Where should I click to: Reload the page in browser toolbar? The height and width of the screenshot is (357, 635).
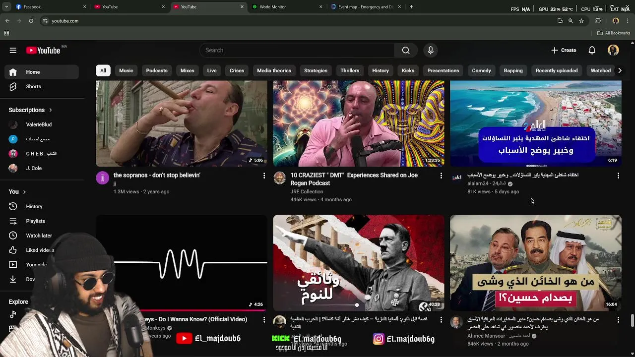pyautogui.click(x=31, y=21)
